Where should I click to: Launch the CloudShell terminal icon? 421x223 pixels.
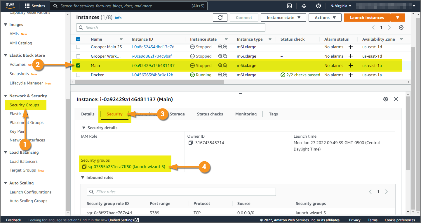pyautogui.click(x=289, y=6)
